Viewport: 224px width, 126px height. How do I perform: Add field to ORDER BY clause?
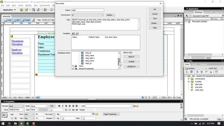coord(132,66)
